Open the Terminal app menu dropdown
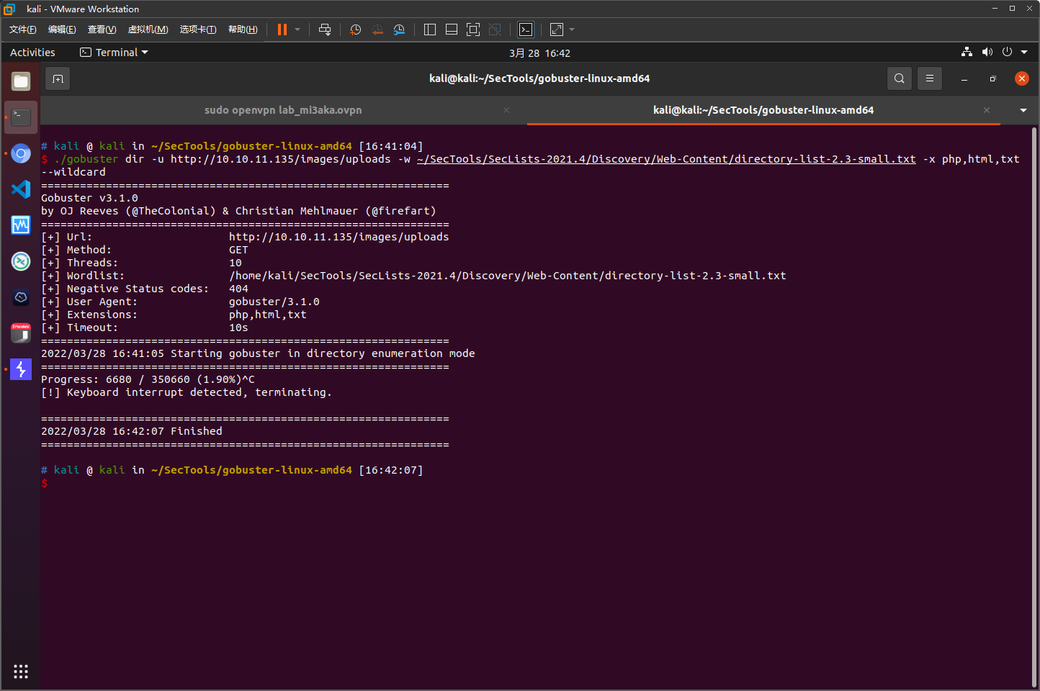The height and width of the screenshot is (691, 1040). 114,53
